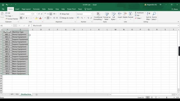
Task: Click the formula bar showing MachineID
Action: 104,26
